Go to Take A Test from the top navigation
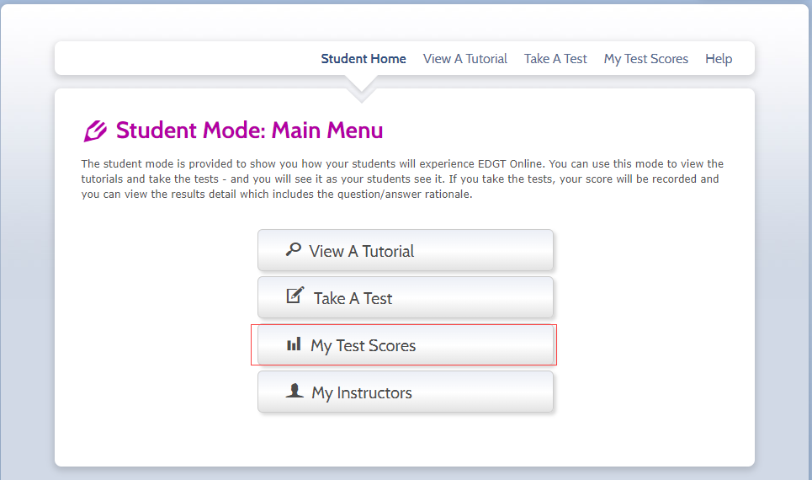Screen dimensions: 812x480 tap(555, 59)
